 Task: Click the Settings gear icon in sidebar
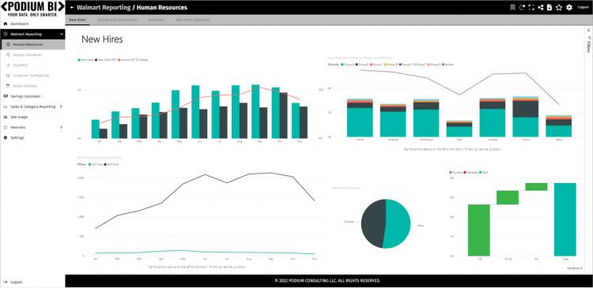click(x=5, y=138)
